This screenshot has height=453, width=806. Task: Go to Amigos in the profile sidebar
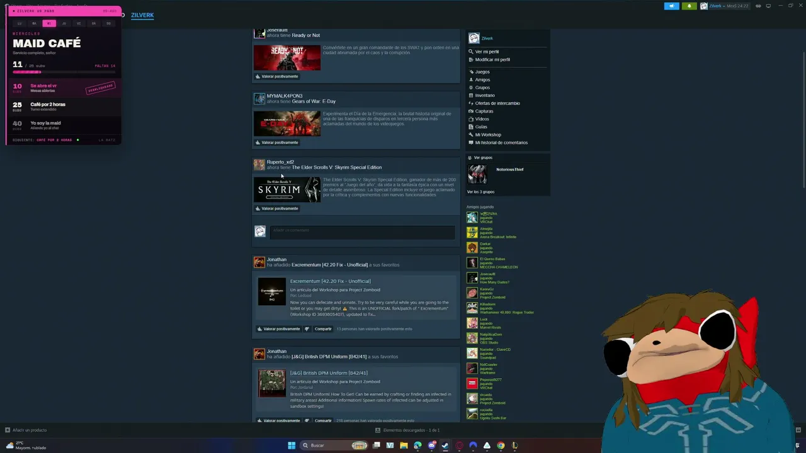pos(482,80)
